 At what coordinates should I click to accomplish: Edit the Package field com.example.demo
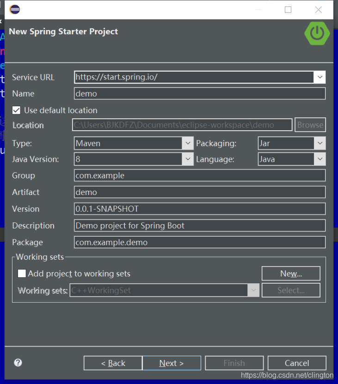[200, 242]
